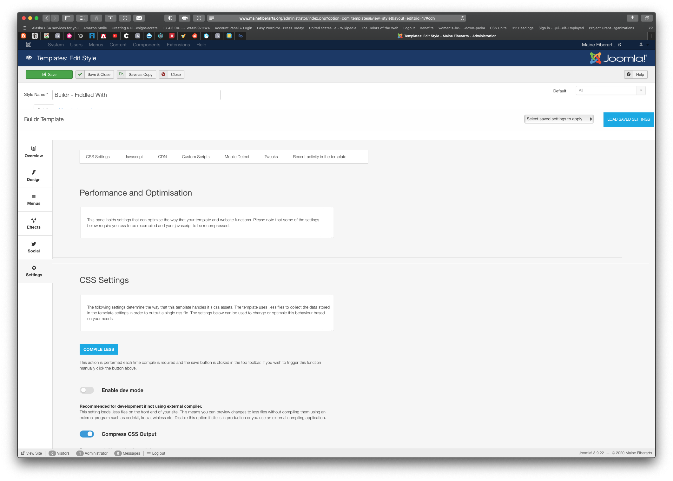This screenshot has width=673, height=481.
Task: Switch to the Mobile Detect tab
Action: [237, 157]
